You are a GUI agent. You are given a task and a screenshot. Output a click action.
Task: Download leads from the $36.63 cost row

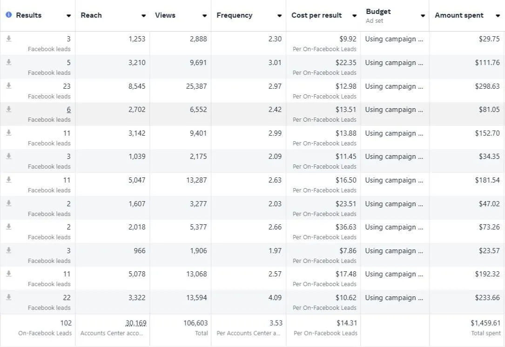[x=8, y=226]
